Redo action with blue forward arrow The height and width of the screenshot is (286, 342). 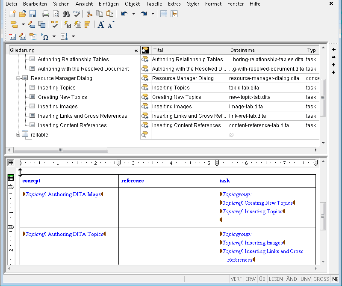pos(144,14)
